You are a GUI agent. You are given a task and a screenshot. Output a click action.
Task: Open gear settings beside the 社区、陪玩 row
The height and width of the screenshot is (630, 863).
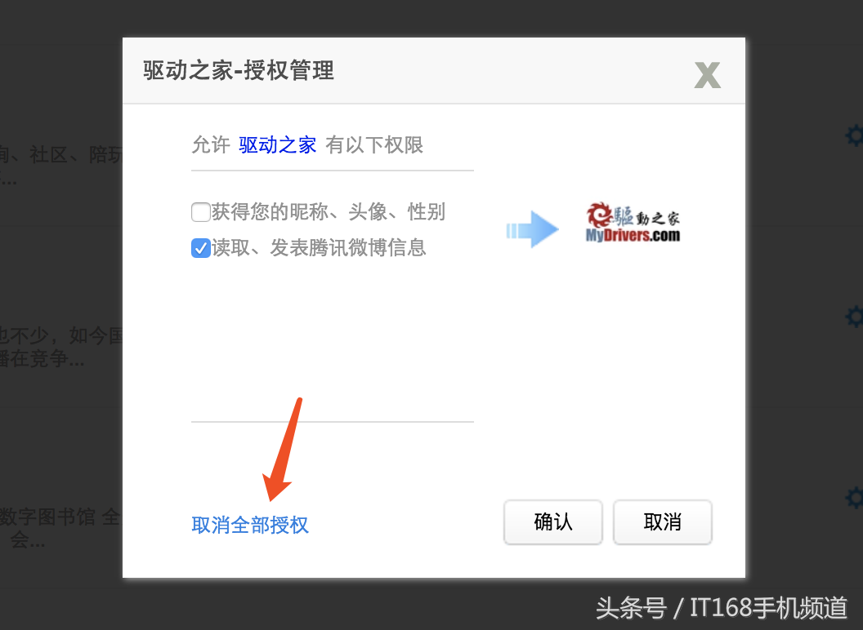pos(854,135)
